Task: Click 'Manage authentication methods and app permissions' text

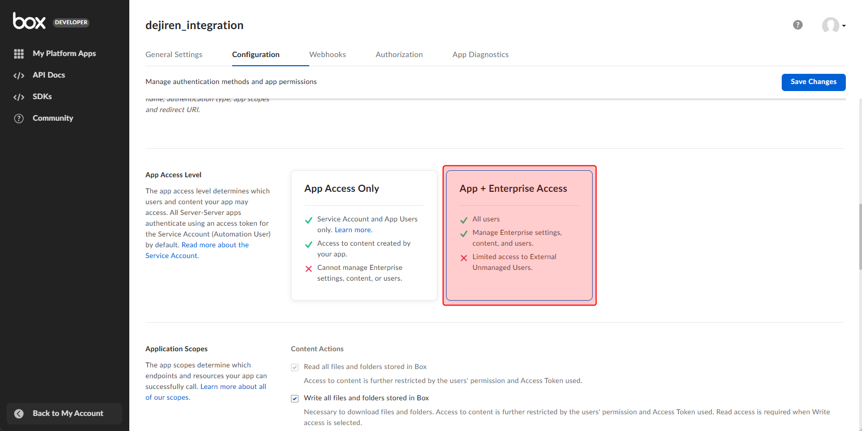Action: (231, 82)
